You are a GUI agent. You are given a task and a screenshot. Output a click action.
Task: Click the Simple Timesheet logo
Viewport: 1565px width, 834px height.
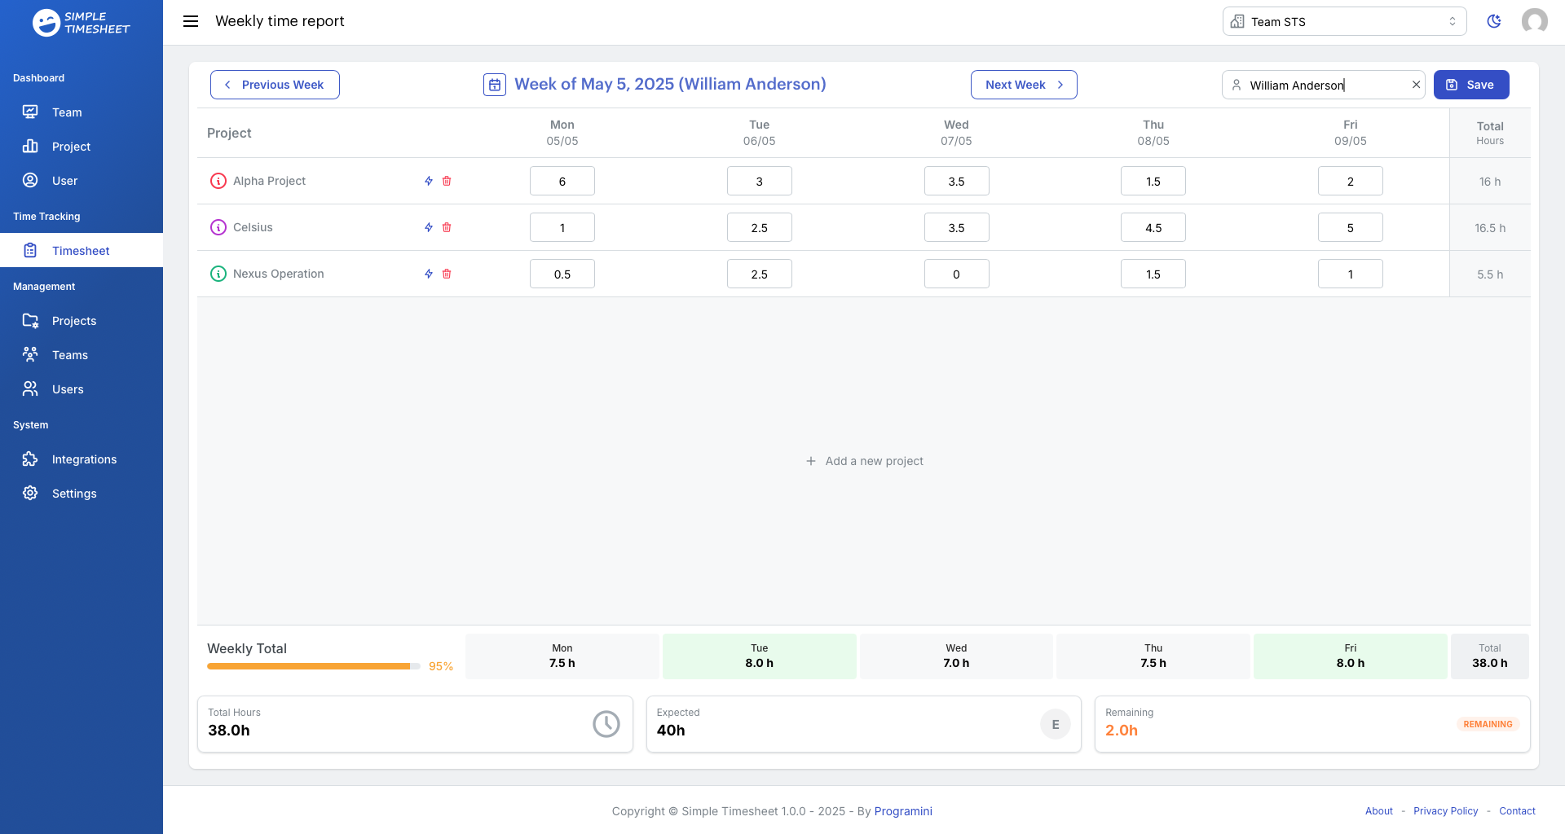tap(82, 22)
